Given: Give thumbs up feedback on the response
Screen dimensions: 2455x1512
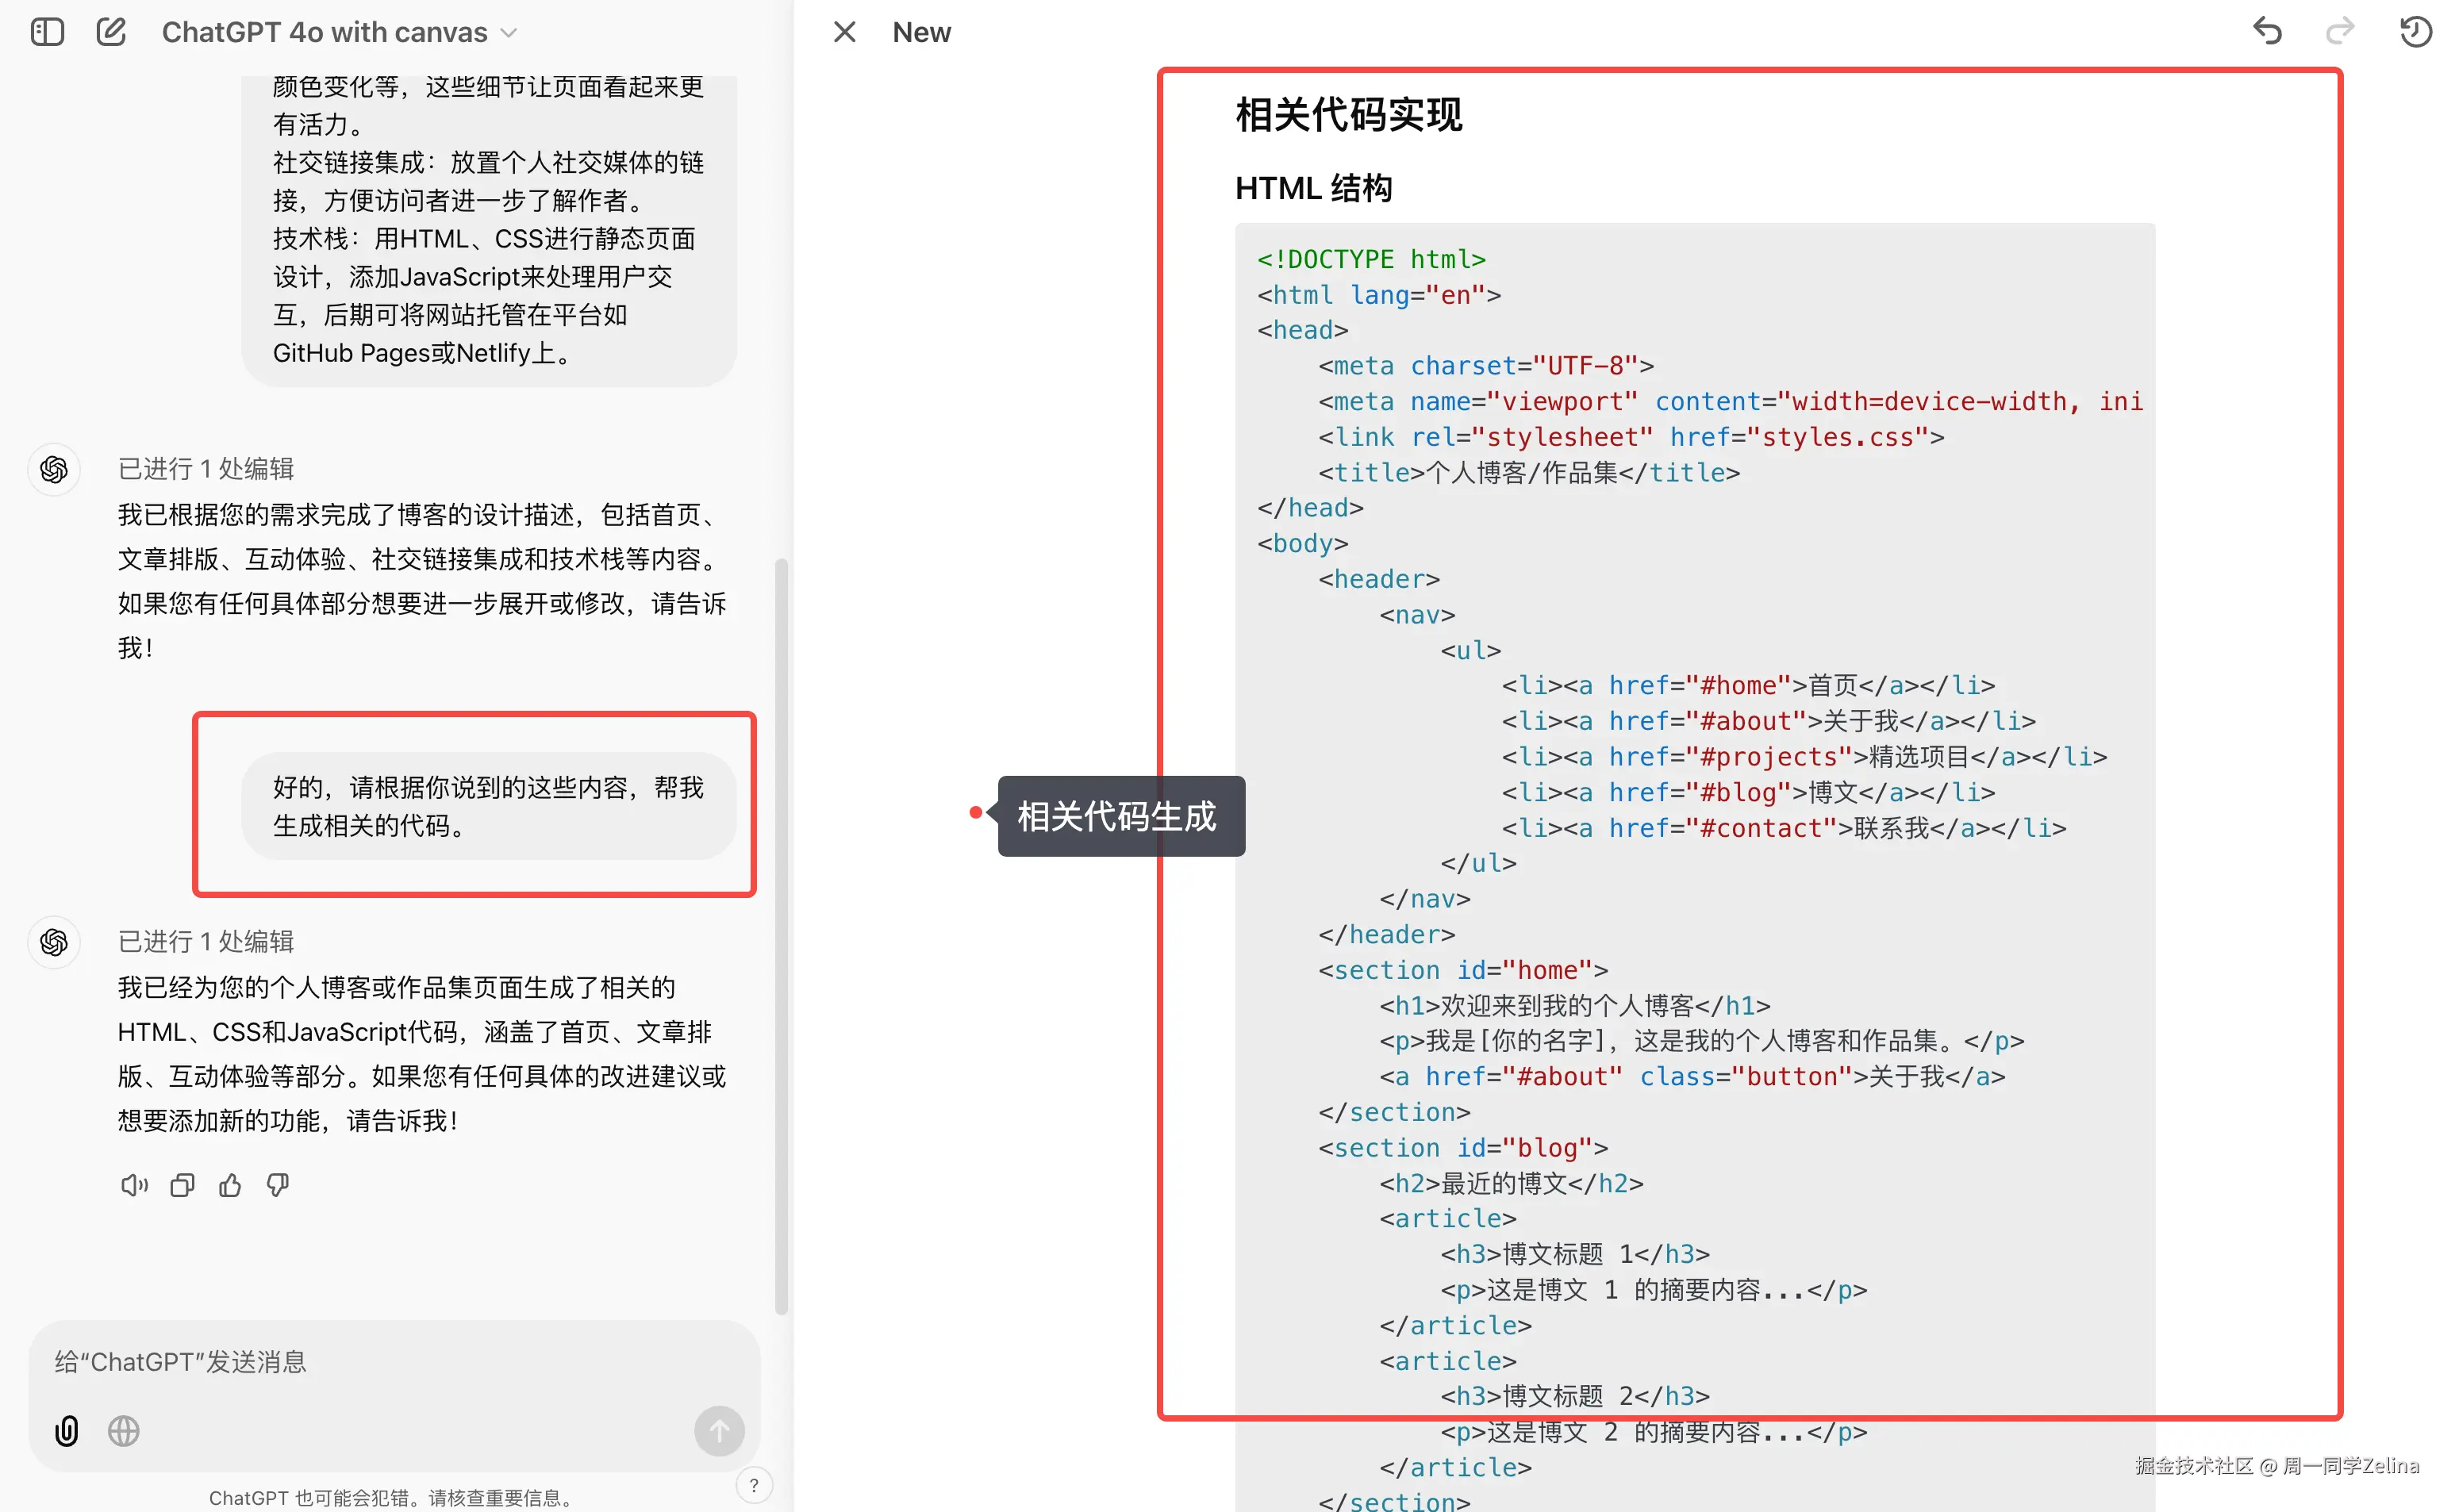Looking at the screenshot, I should pyautogui.click(x=229, y=1184).
